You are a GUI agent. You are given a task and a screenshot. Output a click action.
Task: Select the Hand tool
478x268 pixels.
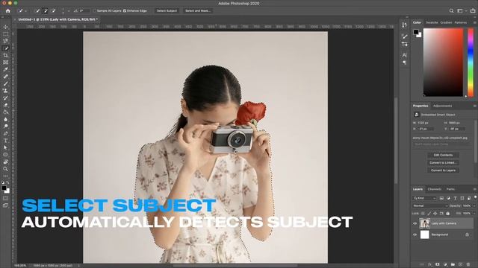coord(5,162)
